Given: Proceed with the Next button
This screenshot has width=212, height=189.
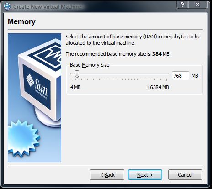Looking at the screenshot, I should click(145, 175).
